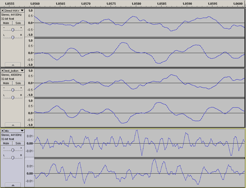Click test_bolton 'Stereo, 48000Hz' info text
Viewport: 246px width, 188px height.
coord(11,75)
